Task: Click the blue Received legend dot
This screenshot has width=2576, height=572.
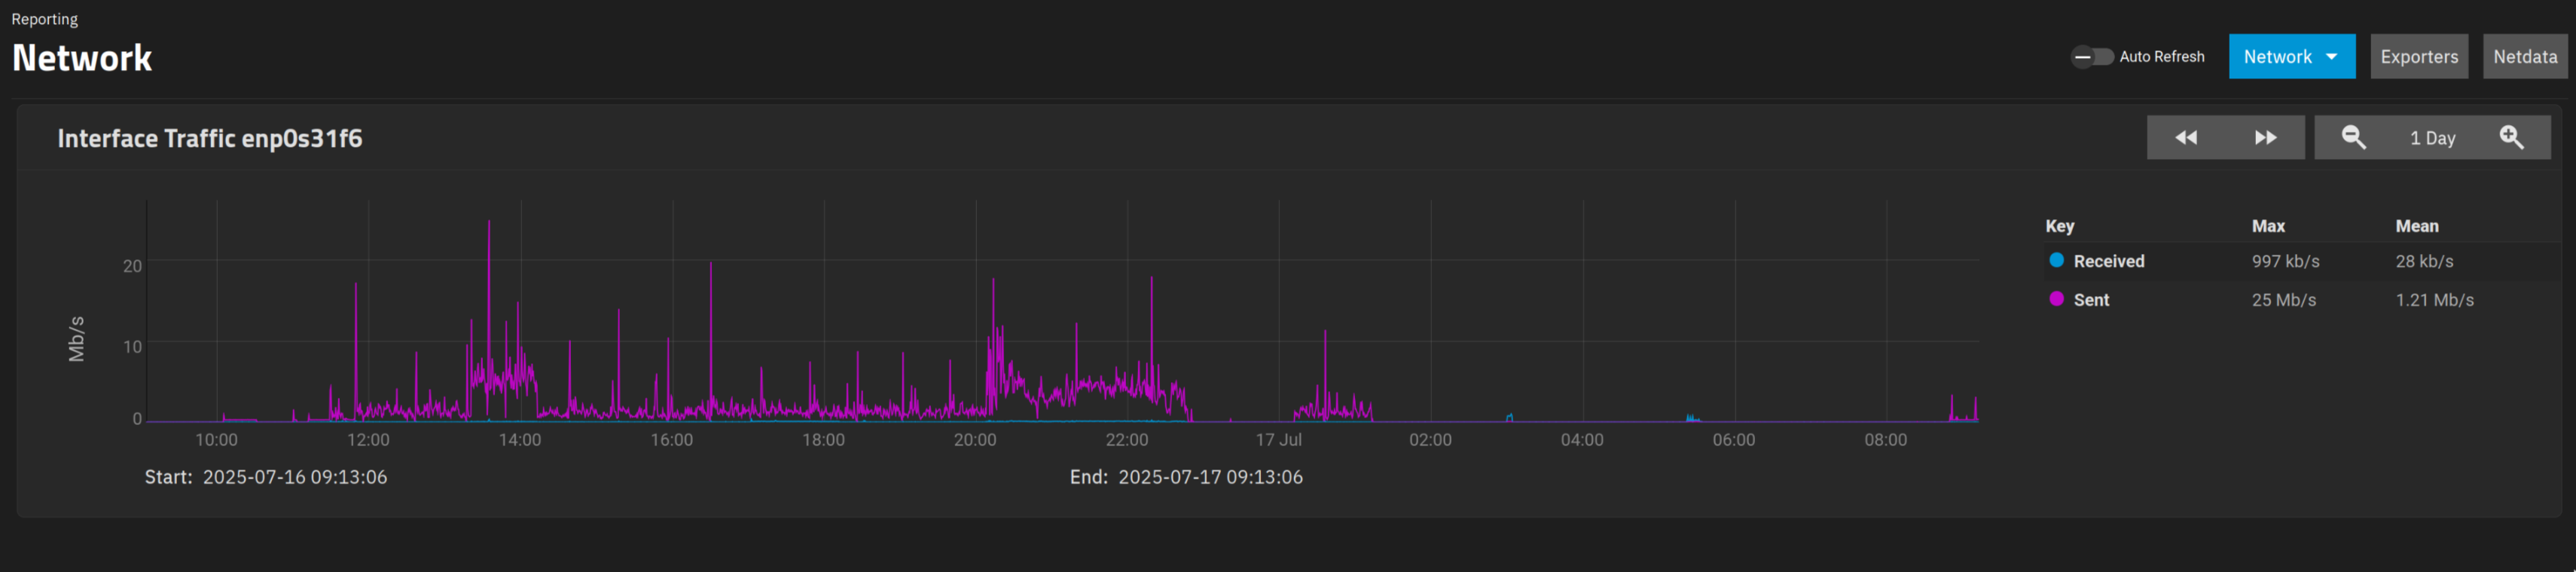Action: coord(2056,260)
